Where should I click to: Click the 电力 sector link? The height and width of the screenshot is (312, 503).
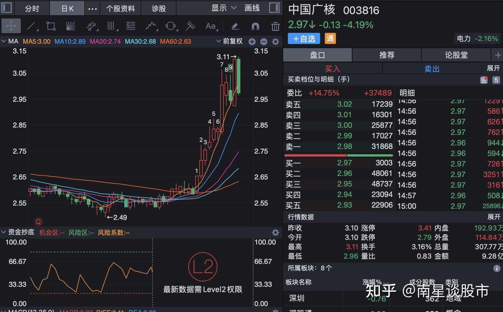point(477,38)
